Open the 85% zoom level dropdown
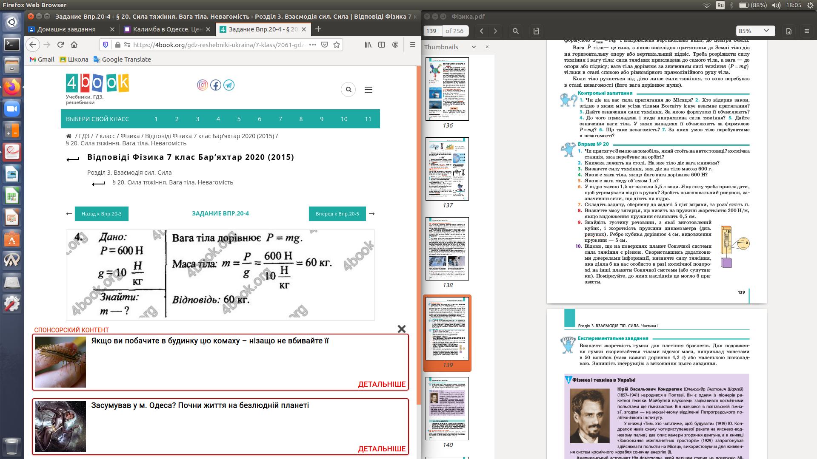 (x=754, y=31)
